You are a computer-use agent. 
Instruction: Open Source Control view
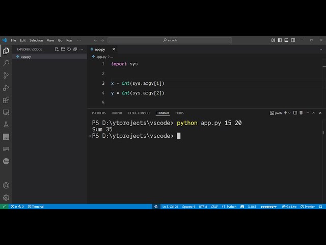(x=6, y=75)
